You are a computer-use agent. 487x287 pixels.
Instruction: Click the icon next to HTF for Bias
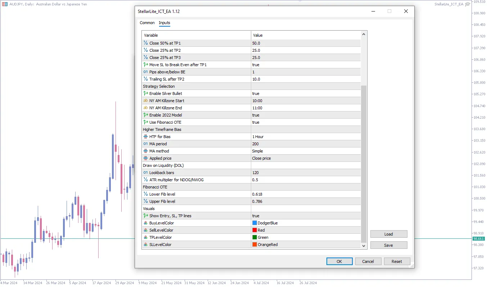146,137
